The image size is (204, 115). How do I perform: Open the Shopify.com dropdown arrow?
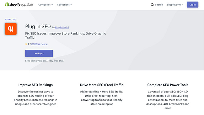(x=182, y=4)
